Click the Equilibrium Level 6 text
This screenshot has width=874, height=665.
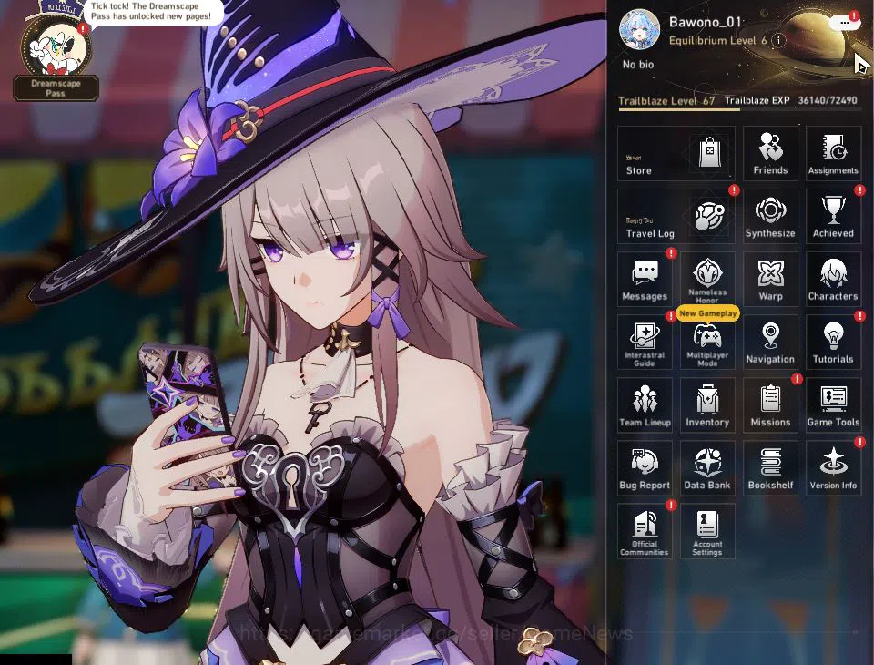[x=718, y=41]
